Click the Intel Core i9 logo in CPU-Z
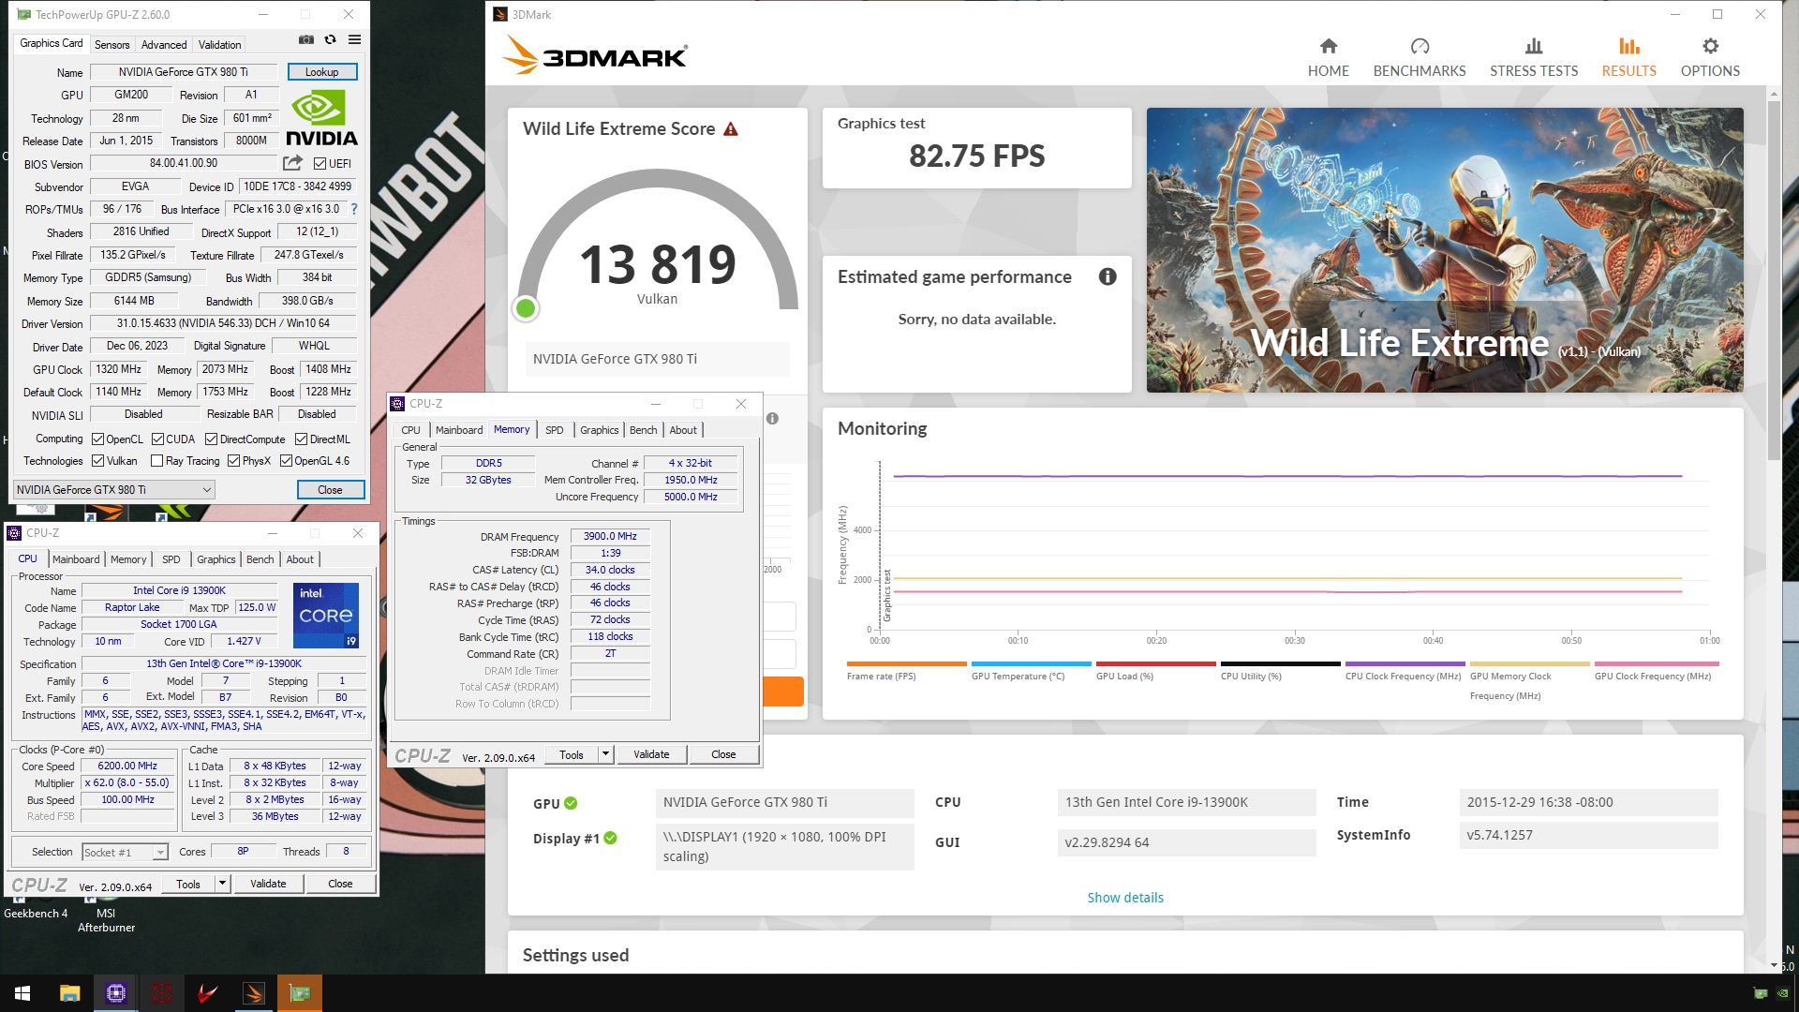1799x1012 pixels. coord(326,616)
